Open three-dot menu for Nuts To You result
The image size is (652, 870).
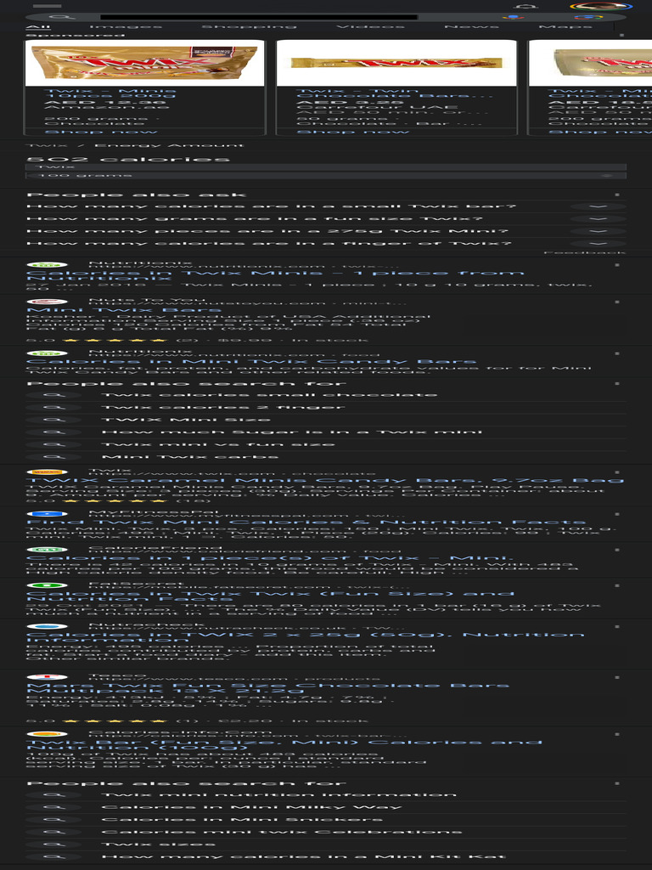coord(617,302)
